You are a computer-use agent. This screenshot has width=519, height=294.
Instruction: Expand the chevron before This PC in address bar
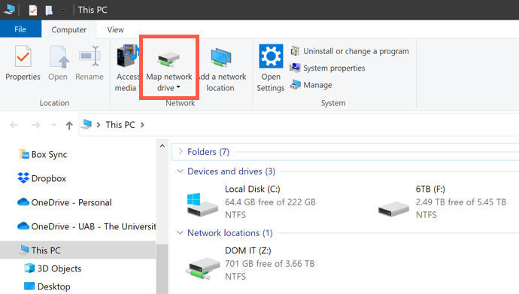coord(99,125)
